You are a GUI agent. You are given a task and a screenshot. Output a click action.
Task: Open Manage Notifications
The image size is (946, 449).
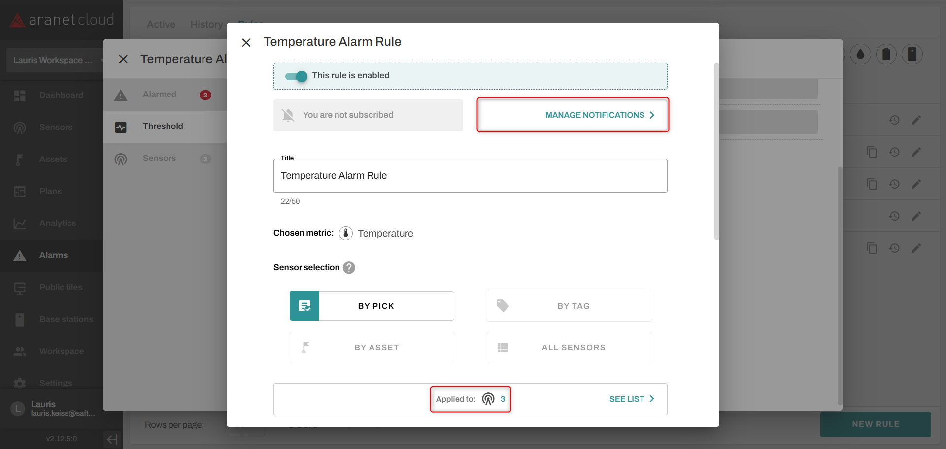tap(573, 115)
